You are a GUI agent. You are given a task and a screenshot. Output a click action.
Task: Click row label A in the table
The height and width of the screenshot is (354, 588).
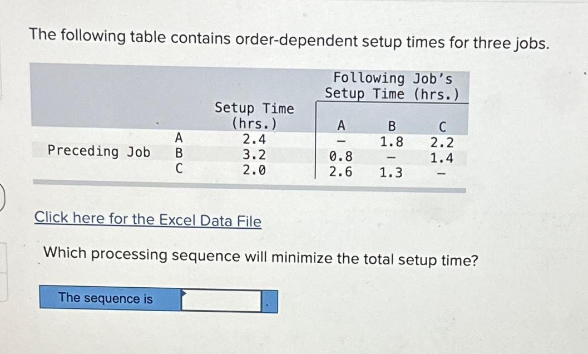179,137
